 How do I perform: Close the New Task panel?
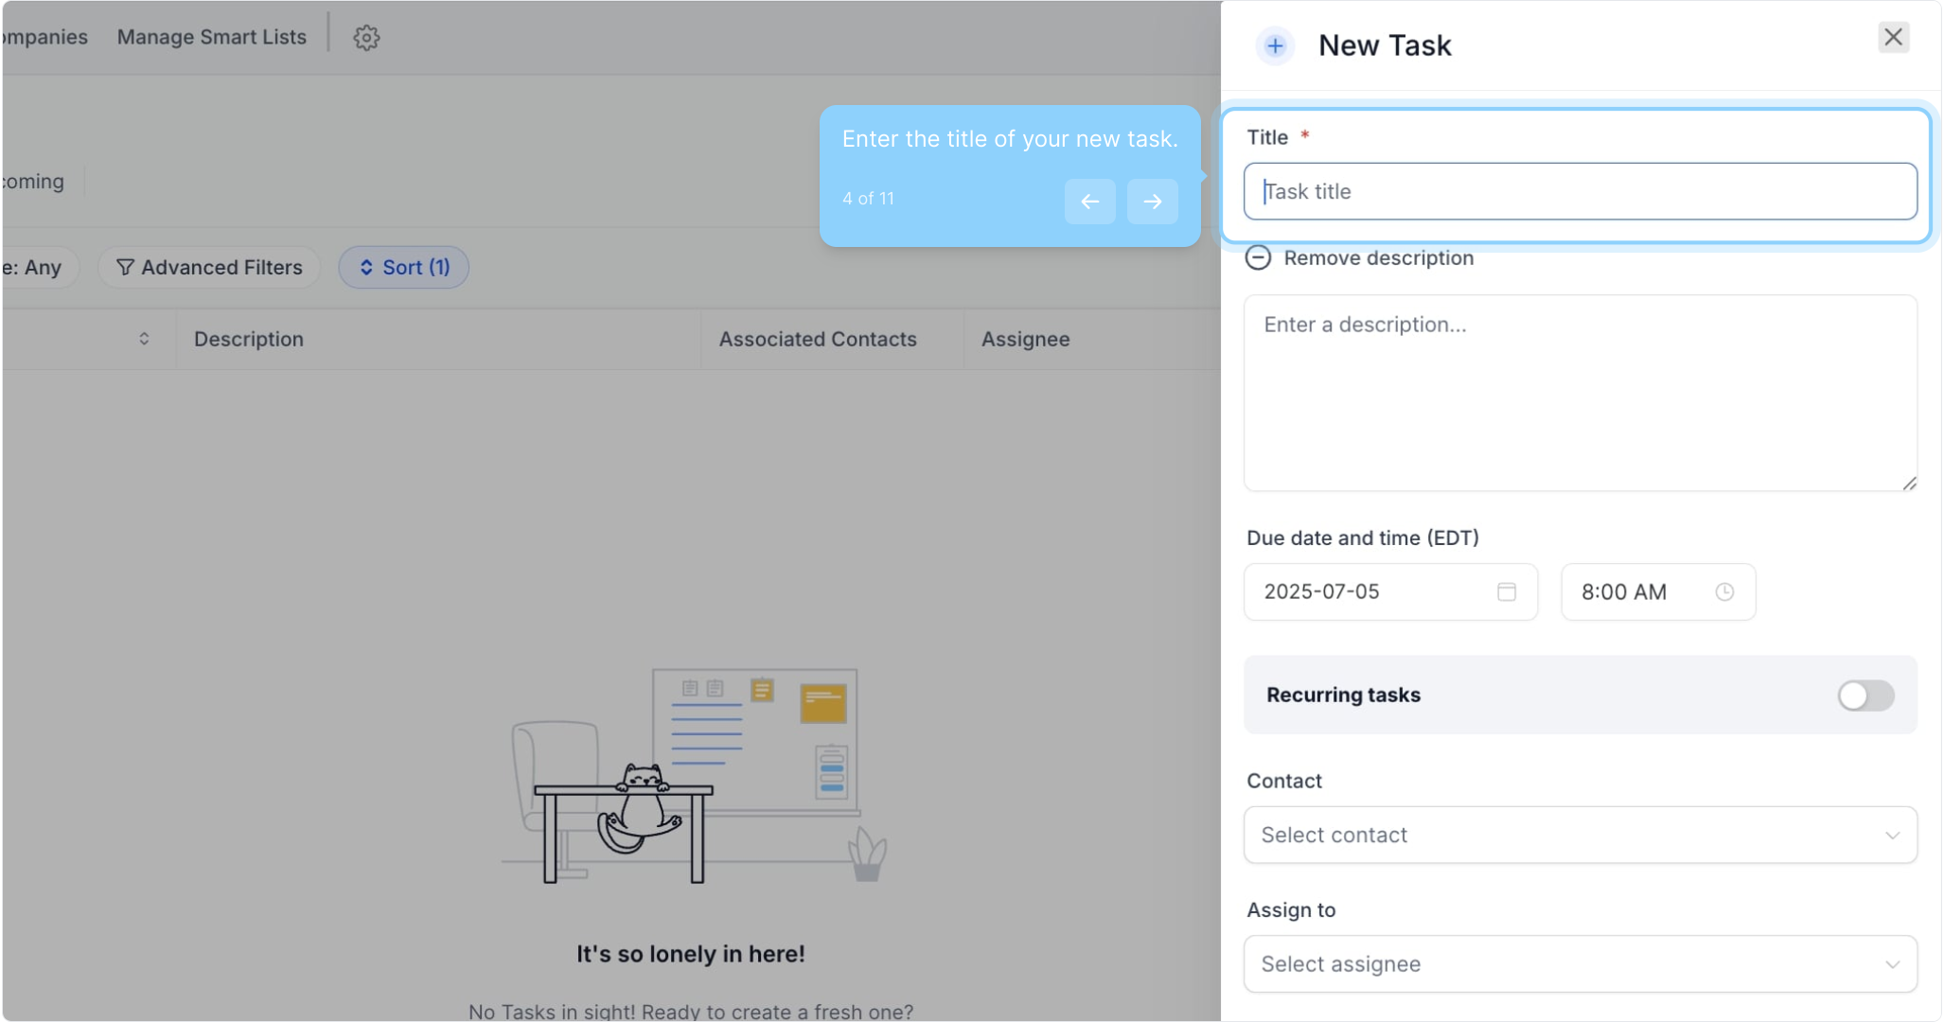click(1893, 38)
